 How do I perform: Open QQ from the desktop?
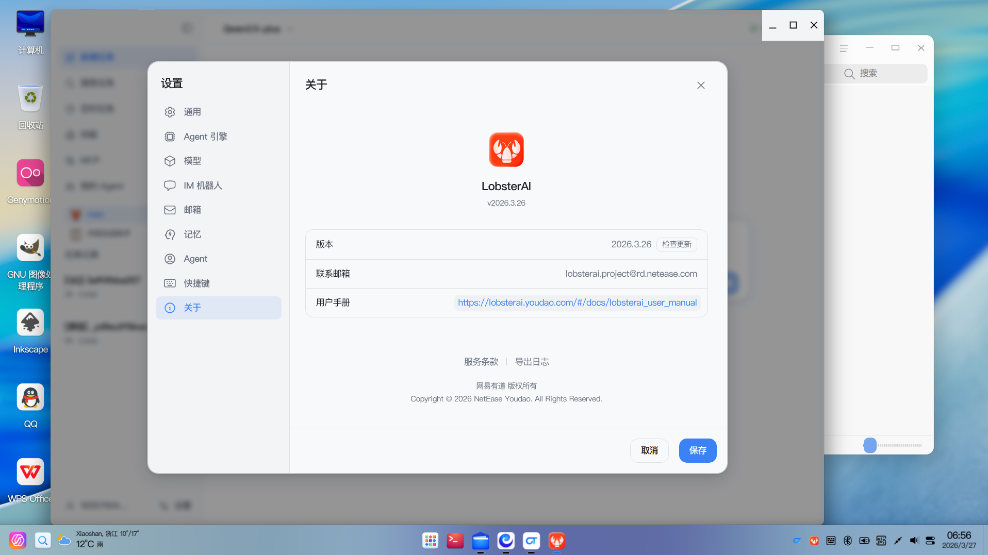click(30, 397)
